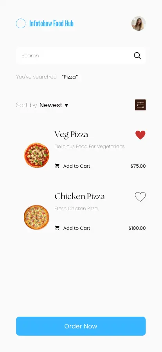This screenshot has width=162, height=352.
Task: Unfavorite Veg Pizza with the red heart
Action: pyautogui.click(x=140, y=135)
